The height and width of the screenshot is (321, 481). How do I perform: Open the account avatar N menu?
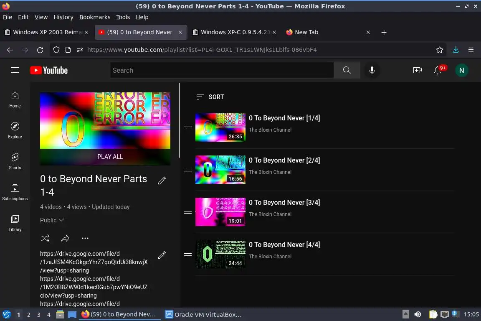click(x=461, y=70)
